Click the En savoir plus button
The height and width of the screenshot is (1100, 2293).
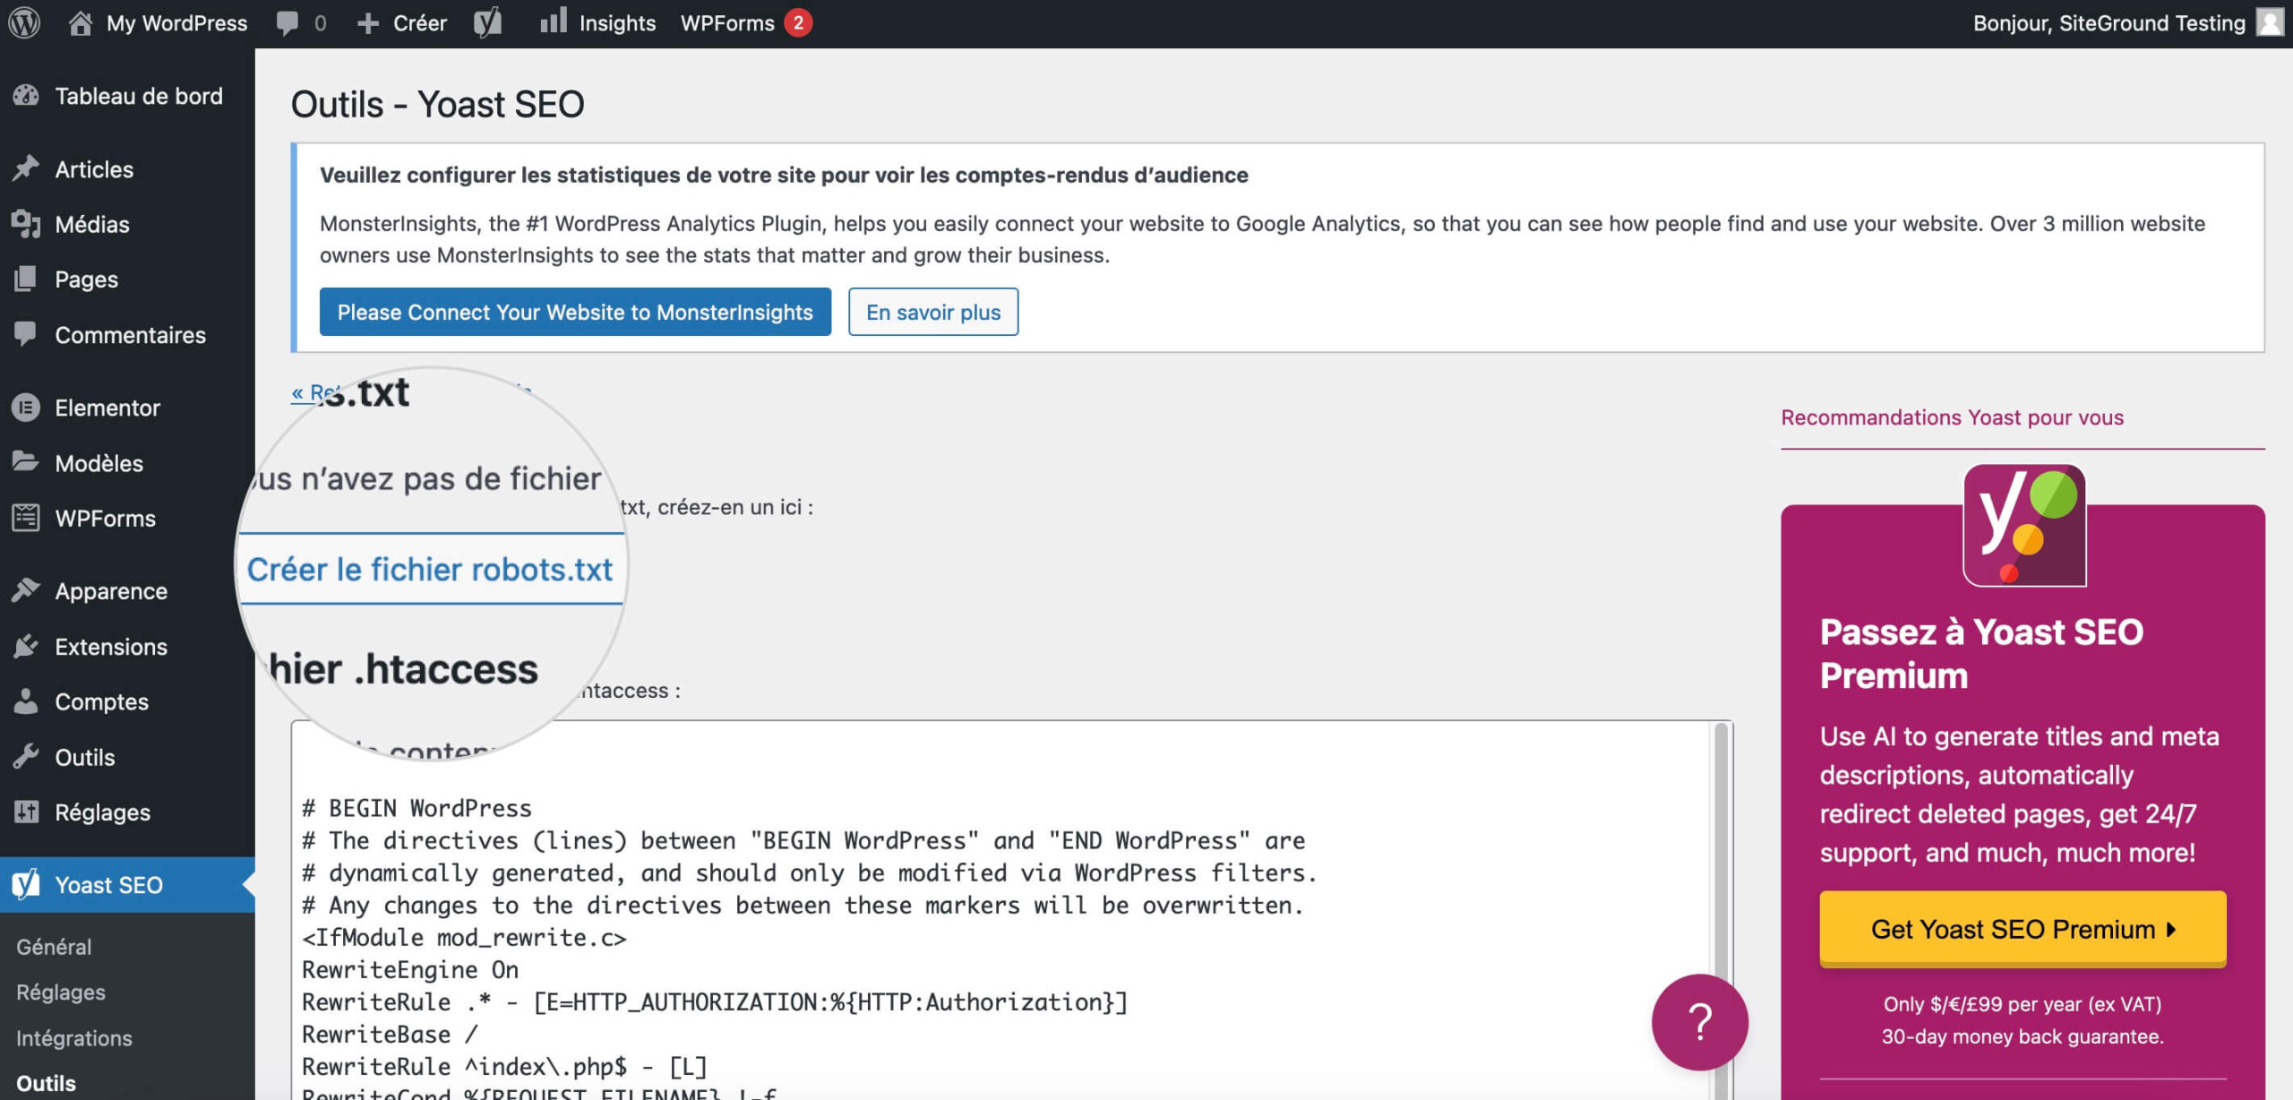tap(933, 312)
